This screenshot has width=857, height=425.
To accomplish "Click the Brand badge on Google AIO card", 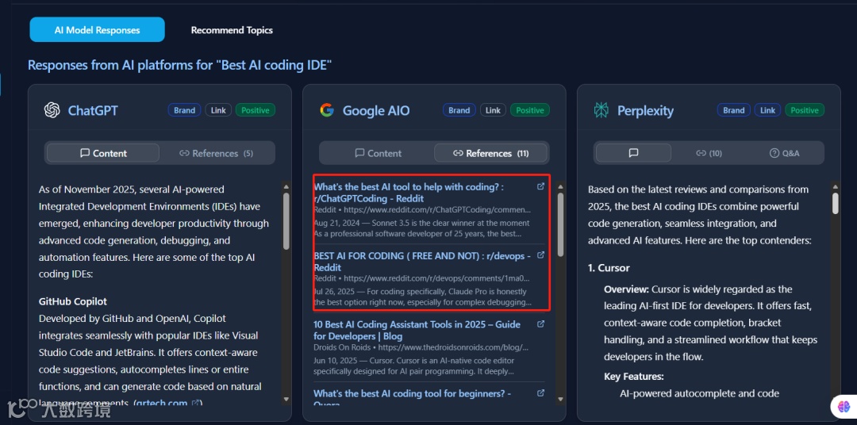I will pos(459,110).
